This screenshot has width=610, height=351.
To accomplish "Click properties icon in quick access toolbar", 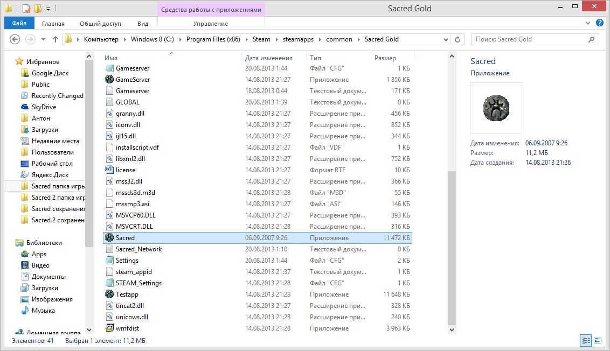I will point(26,8).
